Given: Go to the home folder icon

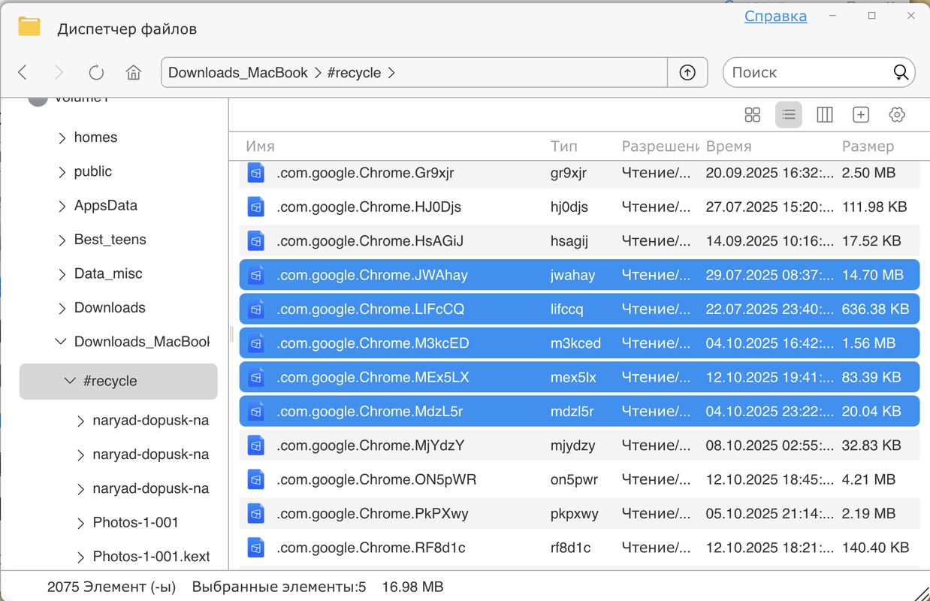Looking at the screenshot, I should click(x=134, y=73).
